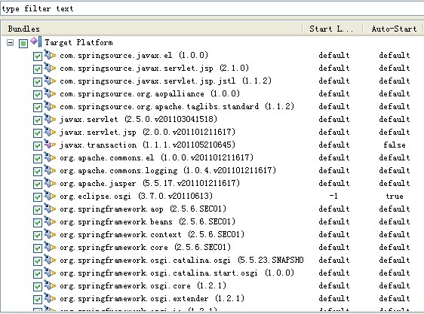The height and width of the screenshot is (314, 424).
Task: Click plug-in icon of apache.taglibs.standard
Action: [50, 106]
